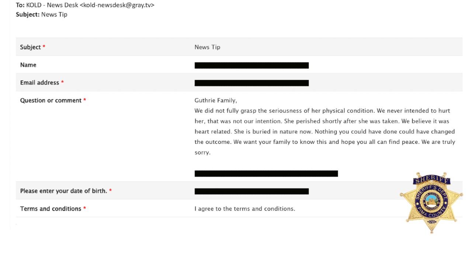
Task: Click the 'Subject *' form label
Action: pos(33,47)
